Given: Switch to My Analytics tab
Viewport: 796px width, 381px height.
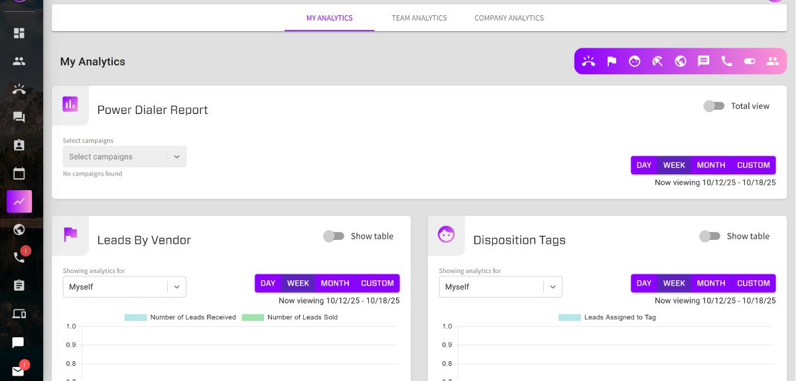Looking at the screenshot, I should [330, 18].
